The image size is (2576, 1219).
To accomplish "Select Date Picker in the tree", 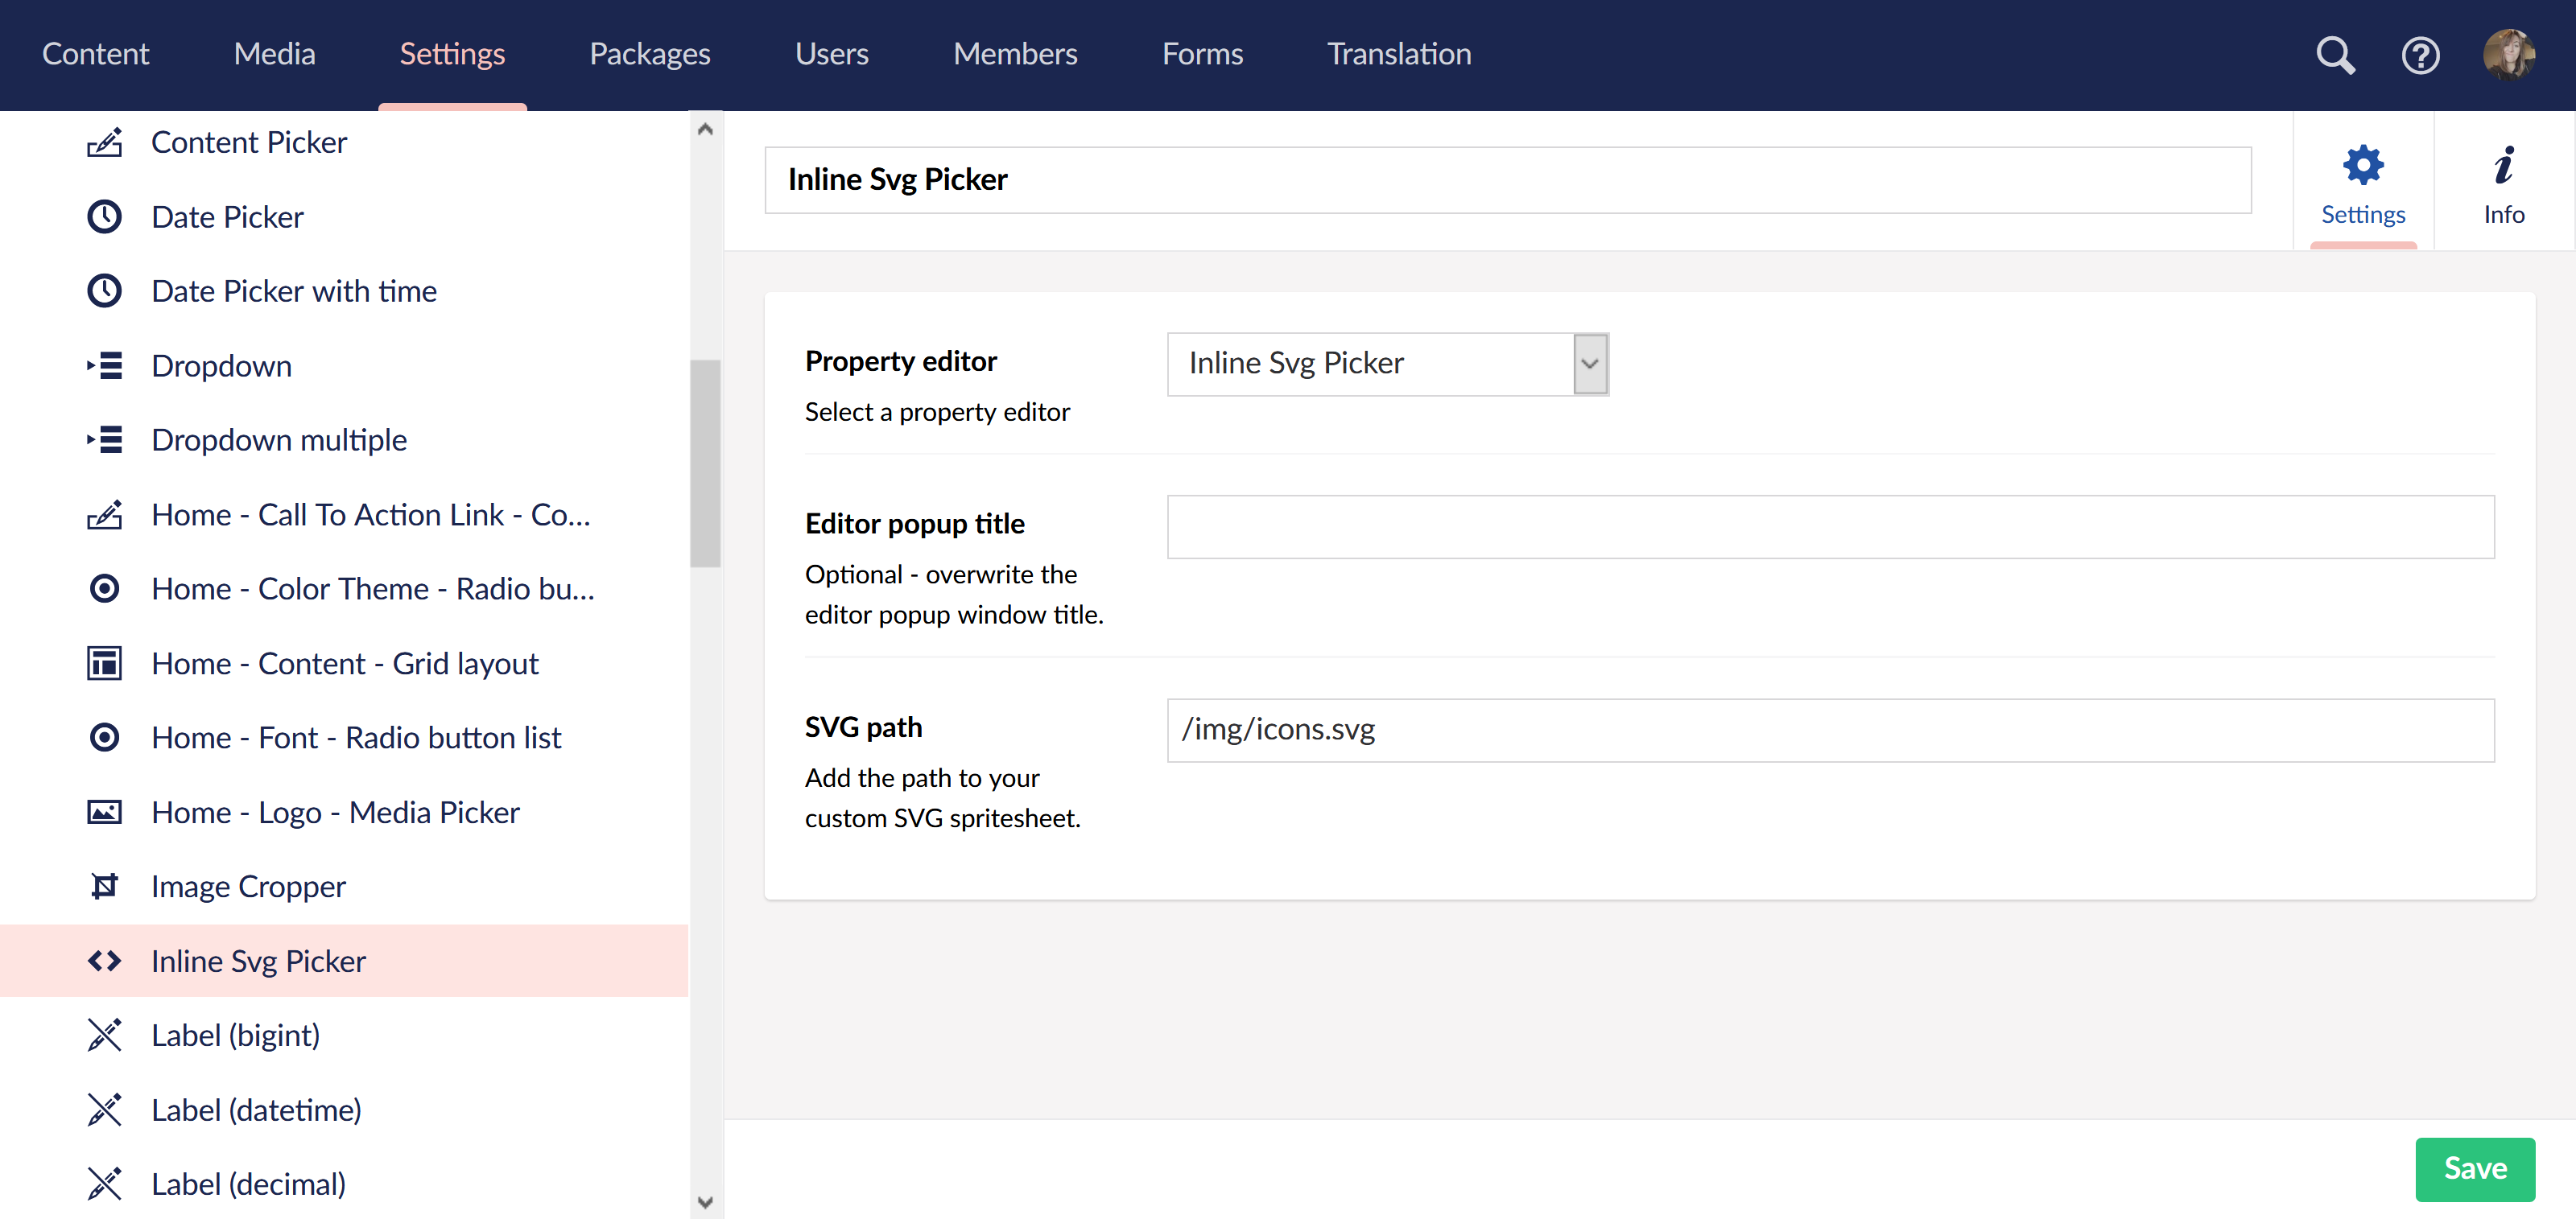I will (227, 216).
